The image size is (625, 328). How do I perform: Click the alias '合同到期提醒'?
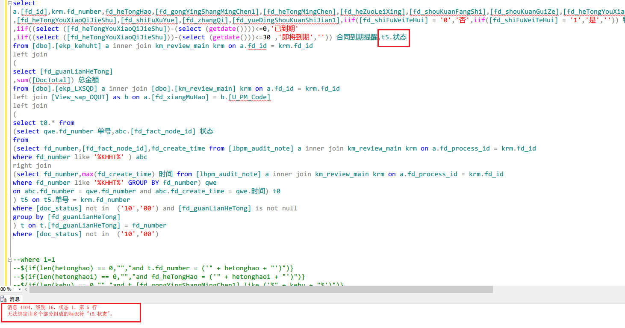pos(358,37)
